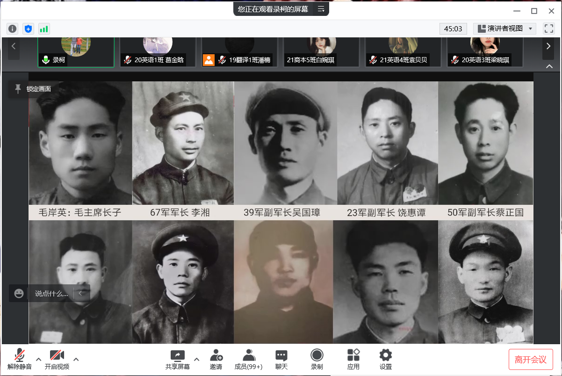Expand audio options arrow next to microphone
This screenshot has height=376, width=562.
pos(39,359)
